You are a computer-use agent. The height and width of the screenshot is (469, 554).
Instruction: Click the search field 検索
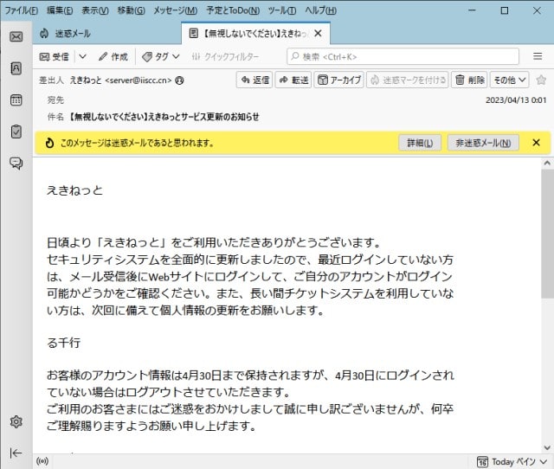click(x=403, y=56)
